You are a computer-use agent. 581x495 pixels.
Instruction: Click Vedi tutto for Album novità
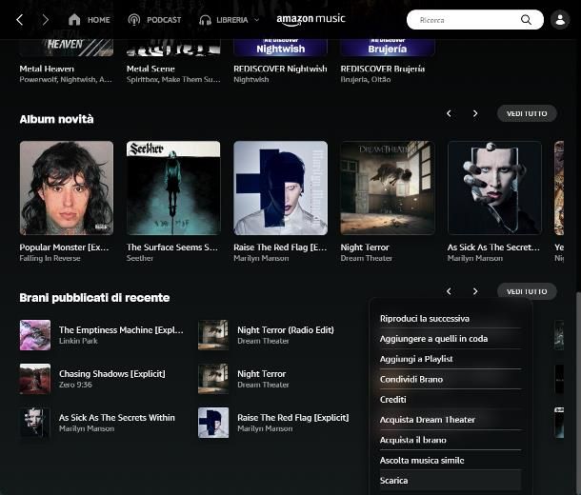coord(527,113)
